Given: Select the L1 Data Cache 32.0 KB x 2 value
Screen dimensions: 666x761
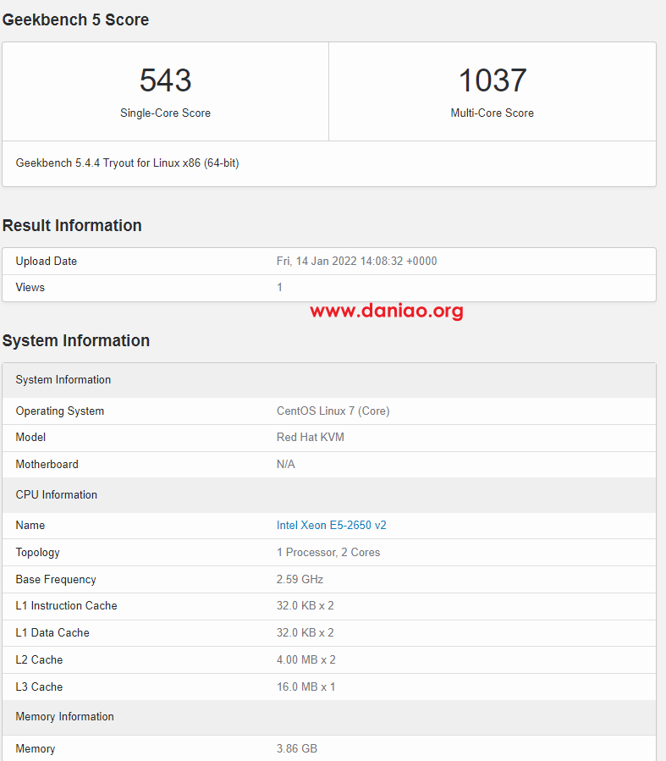Looking at the screenshot, I should click(305, 633).
